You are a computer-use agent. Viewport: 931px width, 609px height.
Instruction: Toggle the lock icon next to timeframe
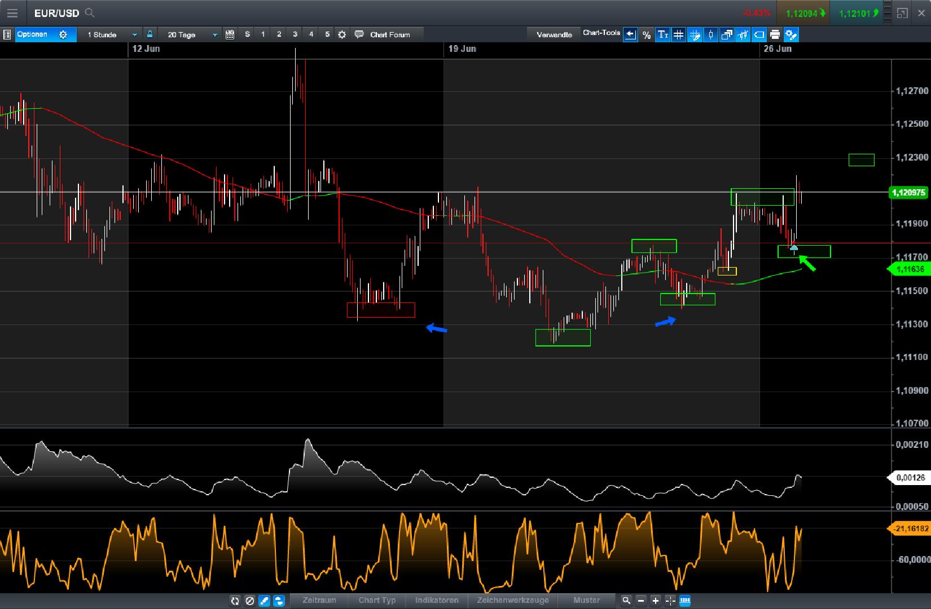[149, 34]
